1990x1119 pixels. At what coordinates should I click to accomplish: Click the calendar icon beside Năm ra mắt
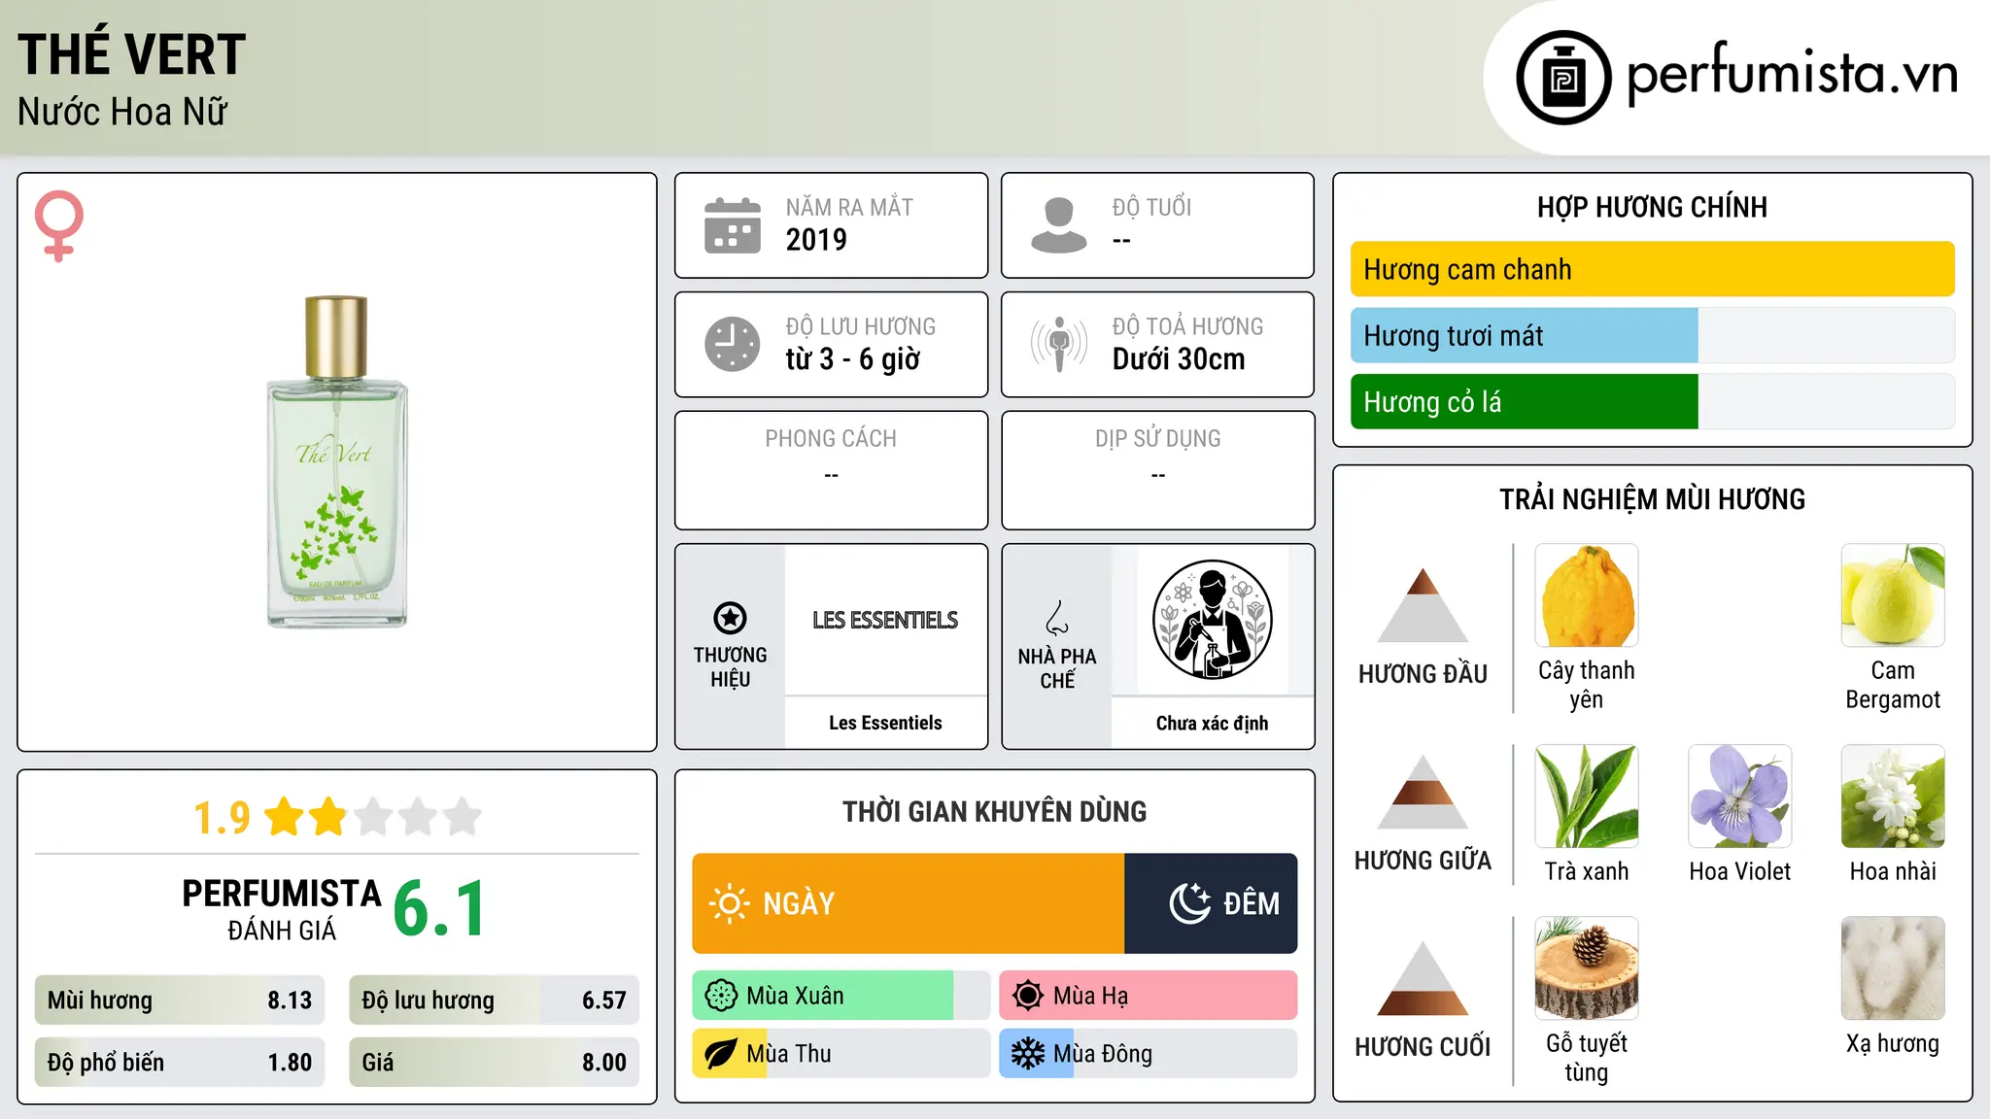click(733, 225)
